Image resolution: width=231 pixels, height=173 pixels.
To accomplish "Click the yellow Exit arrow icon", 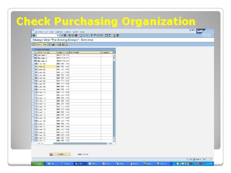I will coord(73,35).
